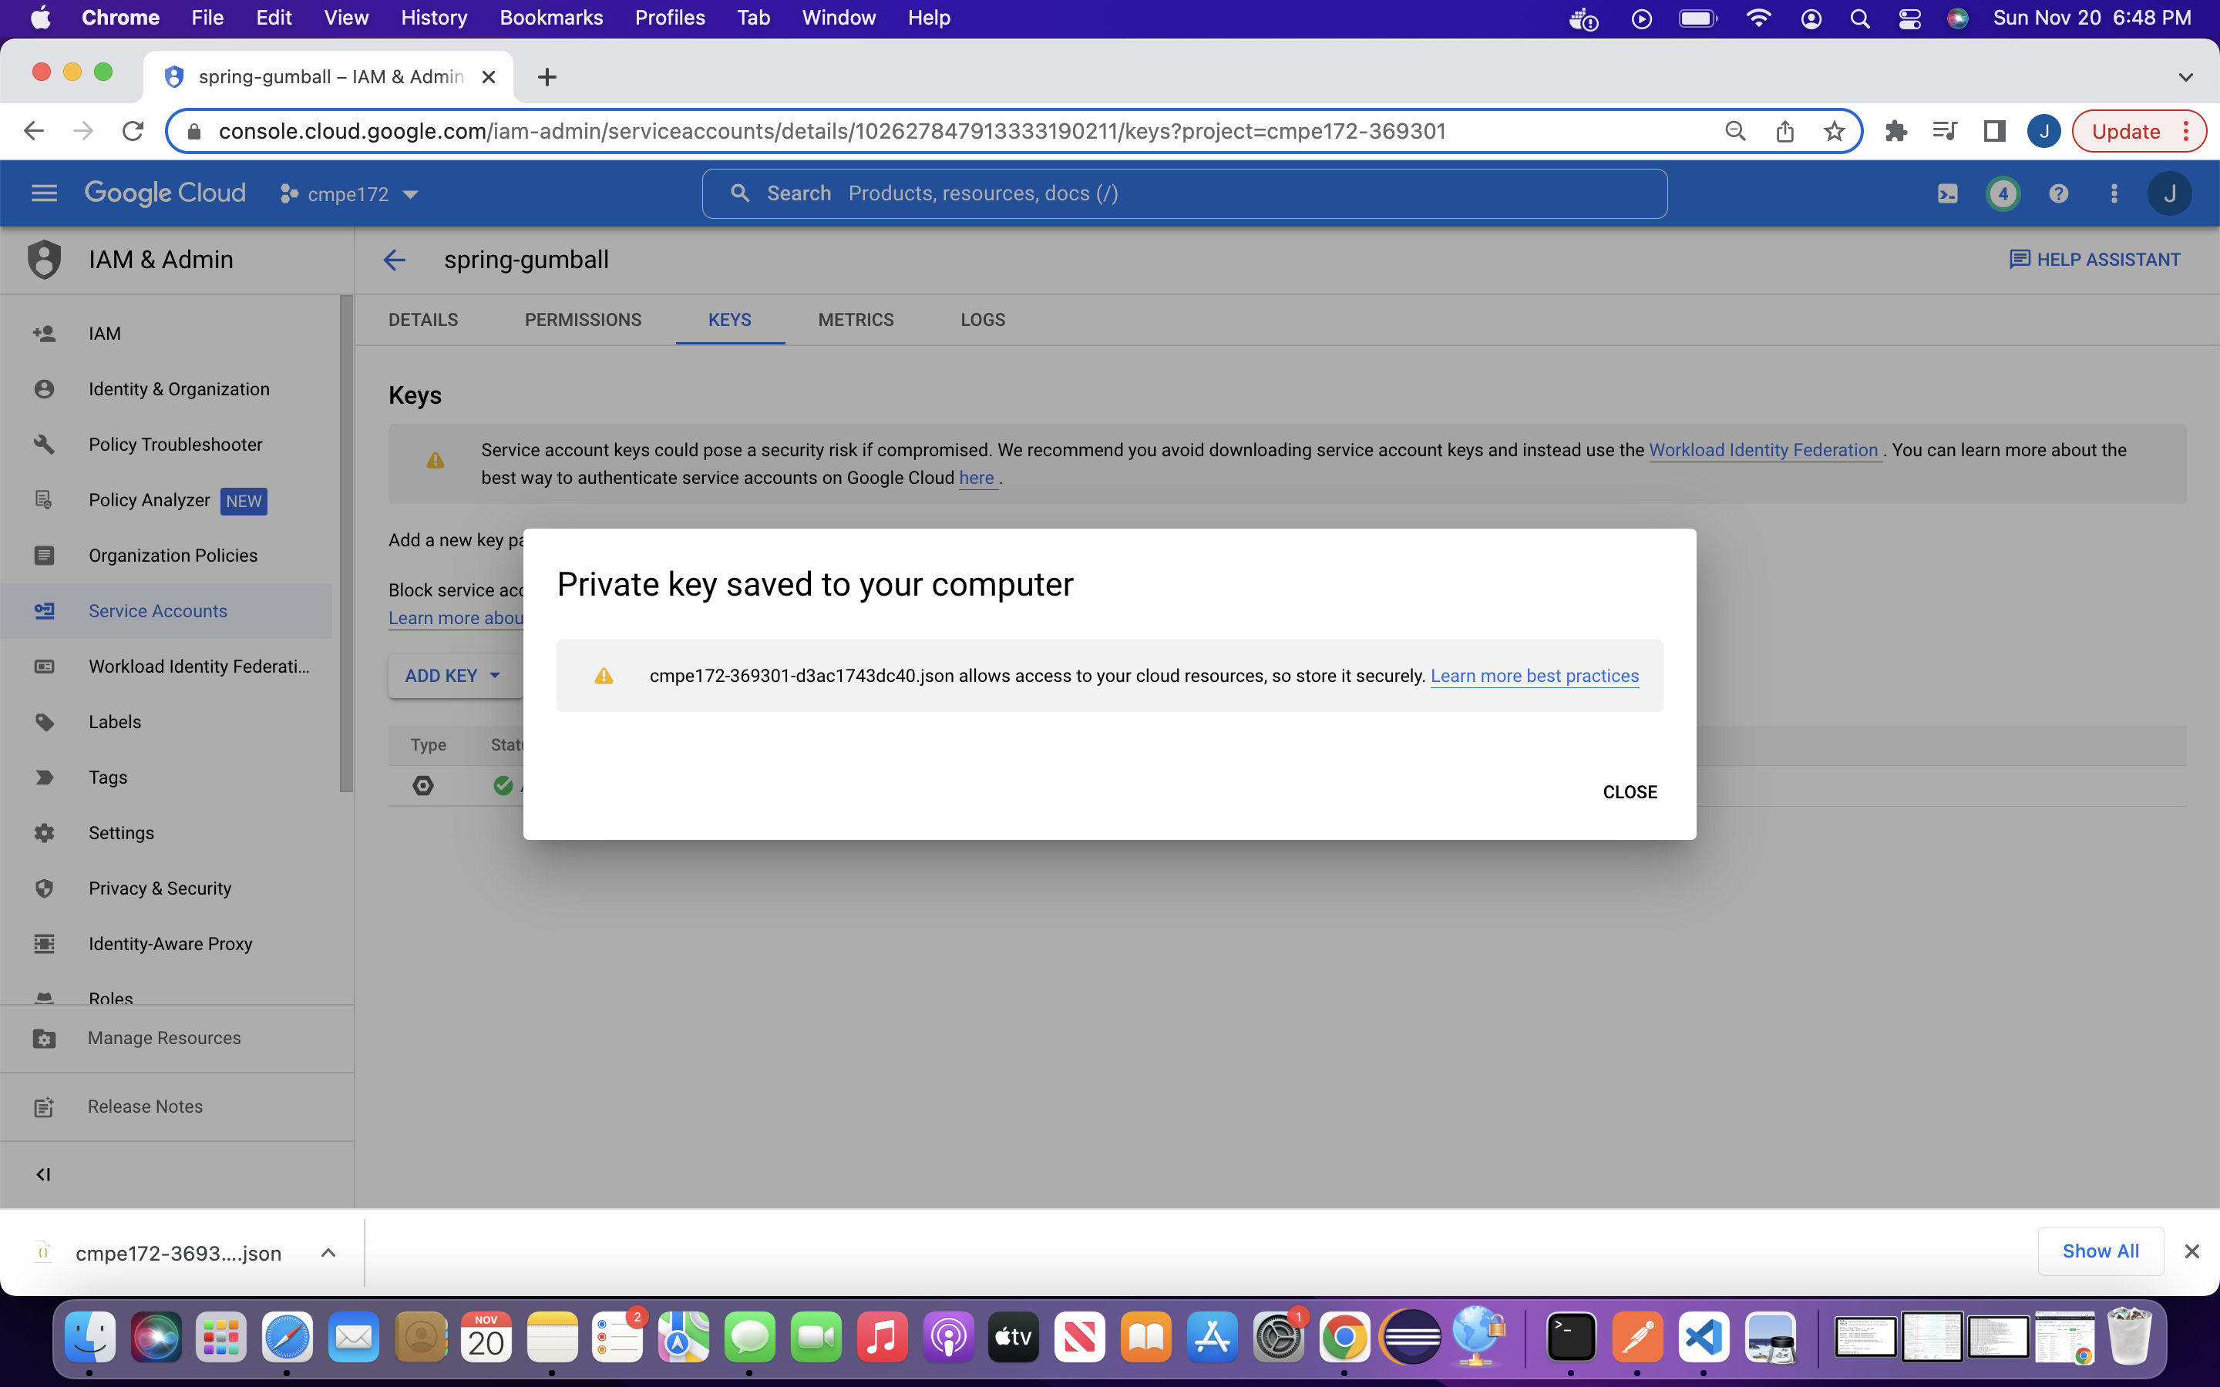Open the Chrome Bookmarks menu
This screenshot has width=2220, height=1387.
pyautogui.click(x=550, y=18)
